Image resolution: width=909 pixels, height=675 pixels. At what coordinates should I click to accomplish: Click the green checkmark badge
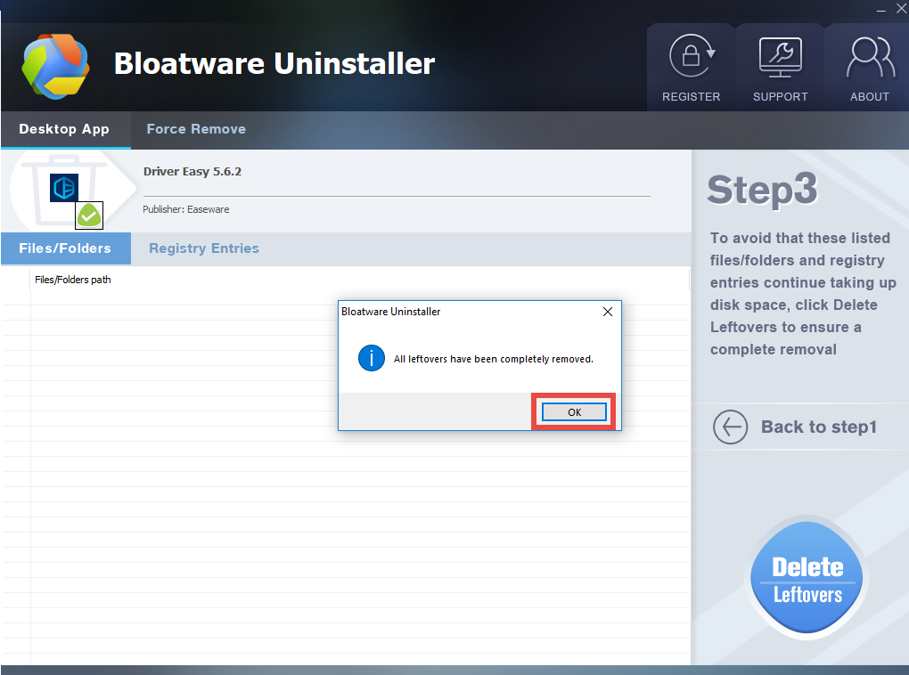[x=89, y=216]
